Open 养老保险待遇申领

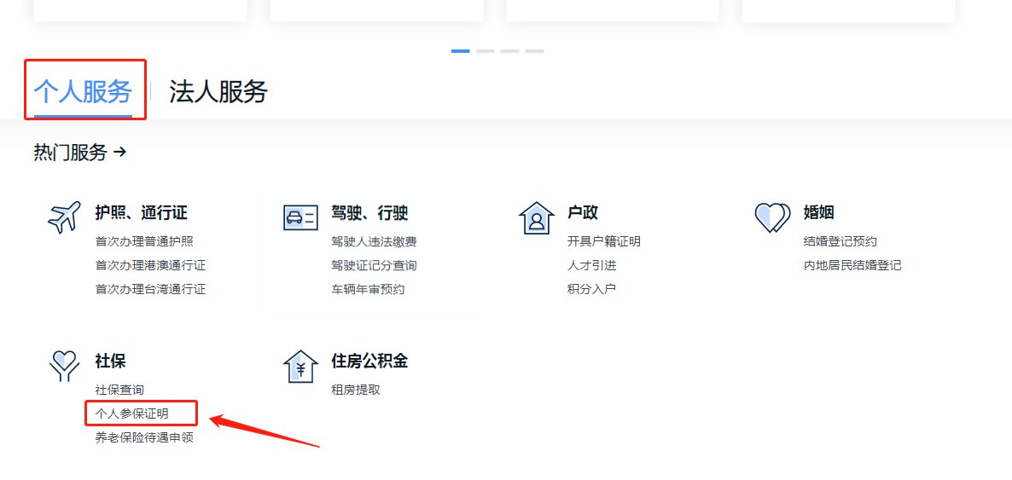coord(144,437)
